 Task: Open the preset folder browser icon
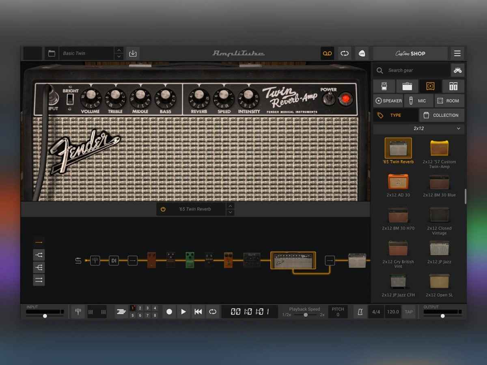pos(52,54)
